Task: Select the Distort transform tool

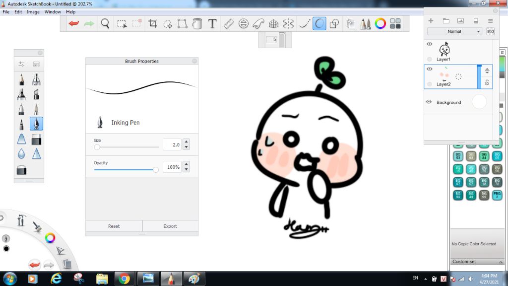Action: coord(183,23)
